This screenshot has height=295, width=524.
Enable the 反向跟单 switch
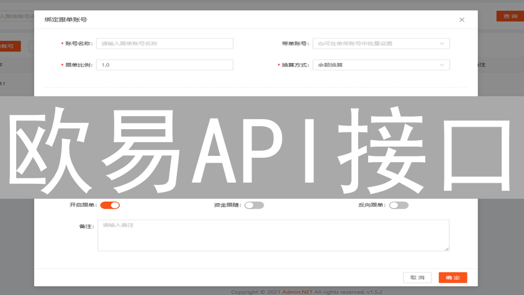(x=399, y=205)
